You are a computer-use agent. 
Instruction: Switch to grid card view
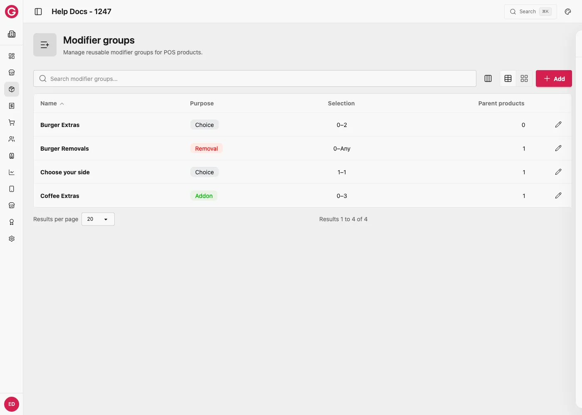pyautogui.click(x=524, y=78)
